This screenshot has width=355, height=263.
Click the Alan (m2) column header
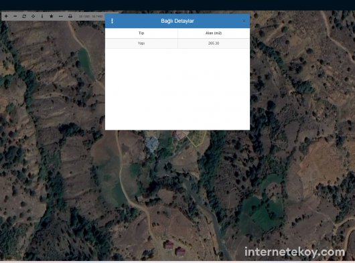point(214,33)
